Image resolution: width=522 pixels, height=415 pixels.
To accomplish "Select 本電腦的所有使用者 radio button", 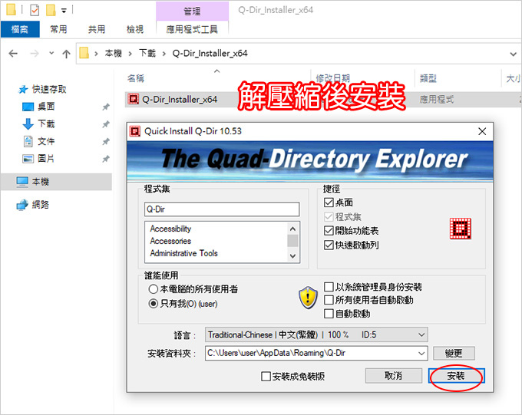I will [153, 289].
